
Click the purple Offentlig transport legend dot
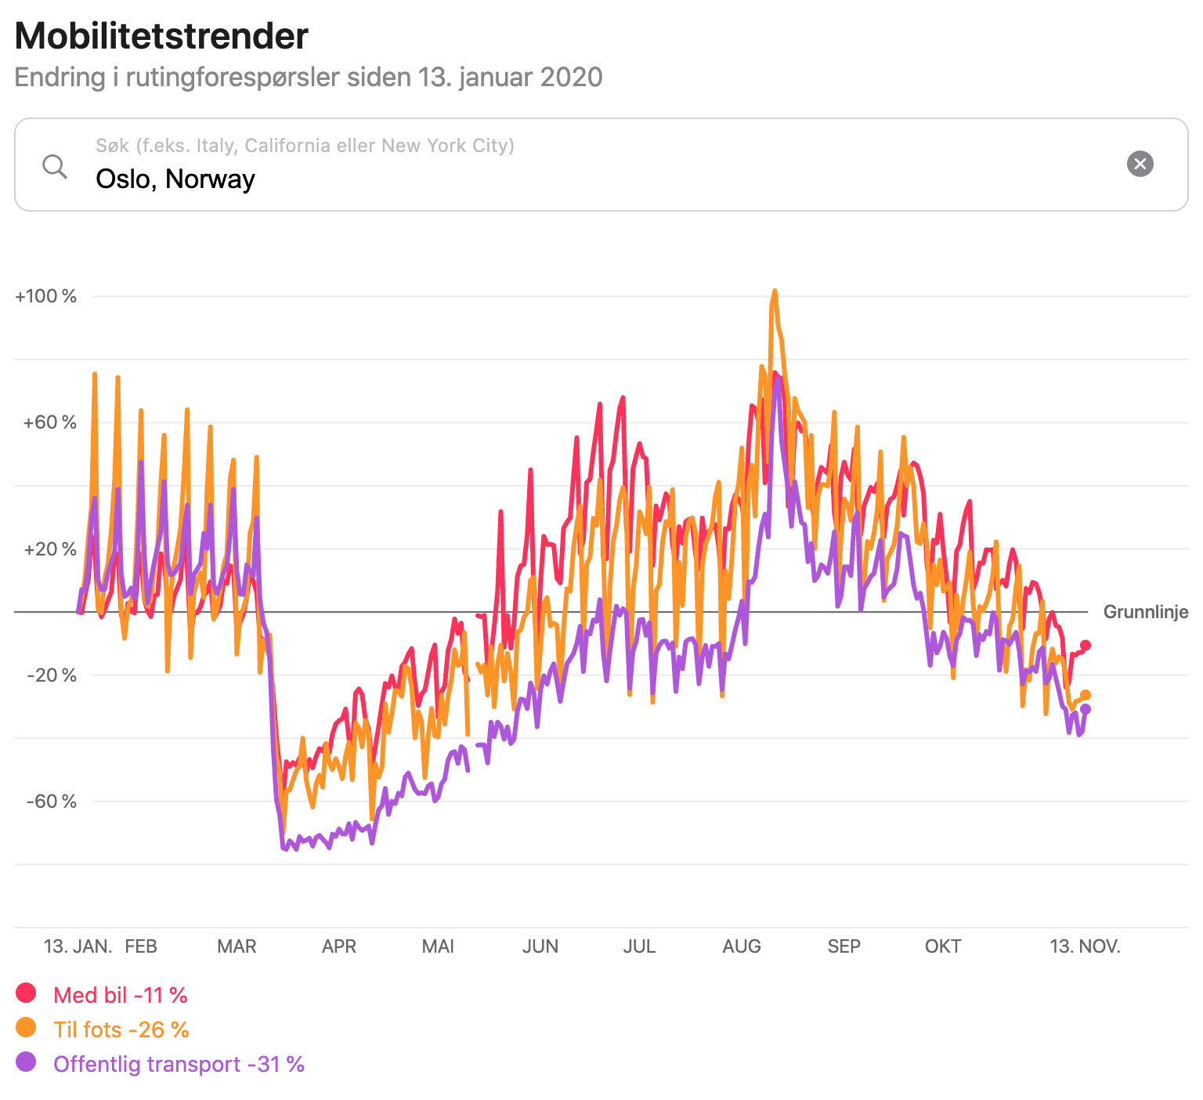[26, 1062]
